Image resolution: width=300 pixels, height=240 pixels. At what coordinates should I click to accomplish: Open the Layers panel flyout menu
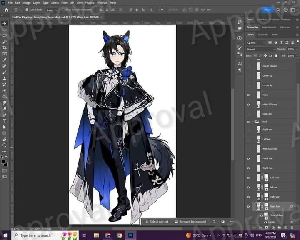297,35
